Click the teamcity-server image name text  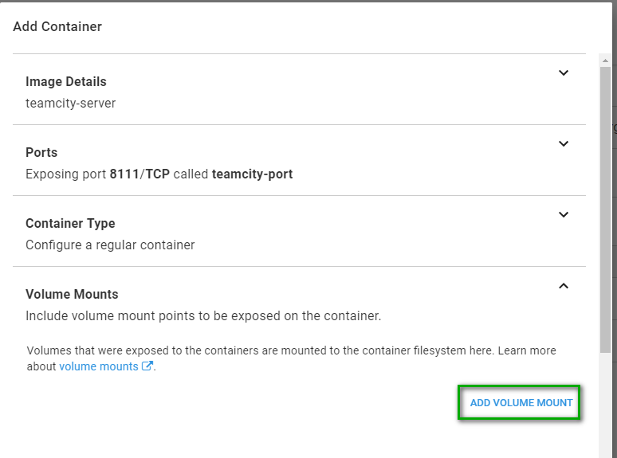tap(70, 103)
